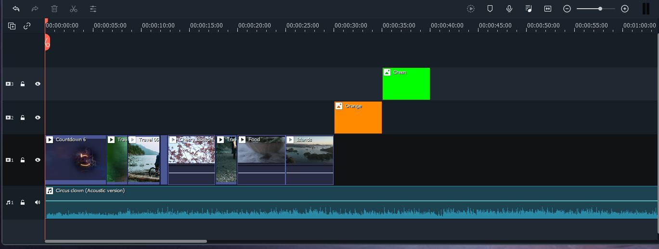This screenshot has height=249, width=659.
Task: Click the add new track icon
Action: click(12, 26)
